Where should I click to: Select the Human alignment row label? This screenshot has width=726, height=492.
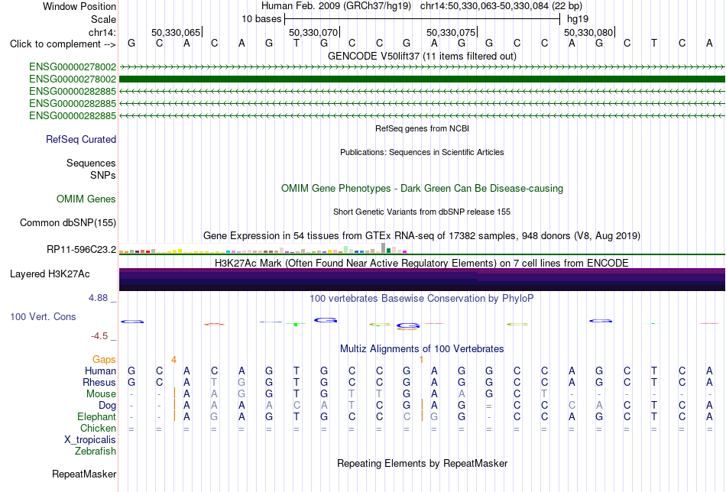tap(100, 371)
